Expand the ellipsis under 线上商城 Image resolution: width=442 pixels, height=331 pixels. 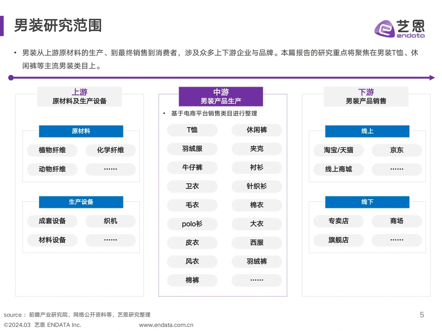coord(397,169)
